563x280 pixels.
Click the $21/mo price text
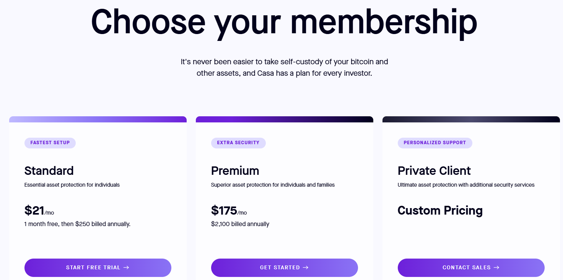tap(39, 211)
